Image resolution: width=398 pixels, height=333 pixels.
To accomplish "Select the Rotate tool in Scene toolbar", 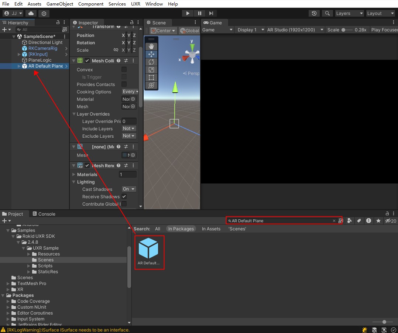I will coord(151,62).
